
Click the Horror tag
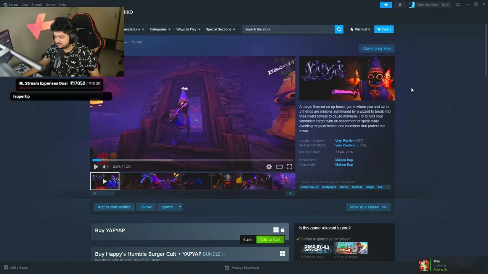[344, 187]
